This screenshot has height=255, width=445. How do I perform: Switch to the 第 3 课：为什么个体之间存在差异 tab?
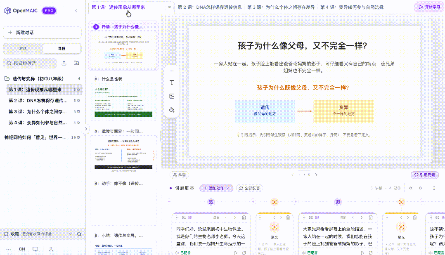click(281, 7)
